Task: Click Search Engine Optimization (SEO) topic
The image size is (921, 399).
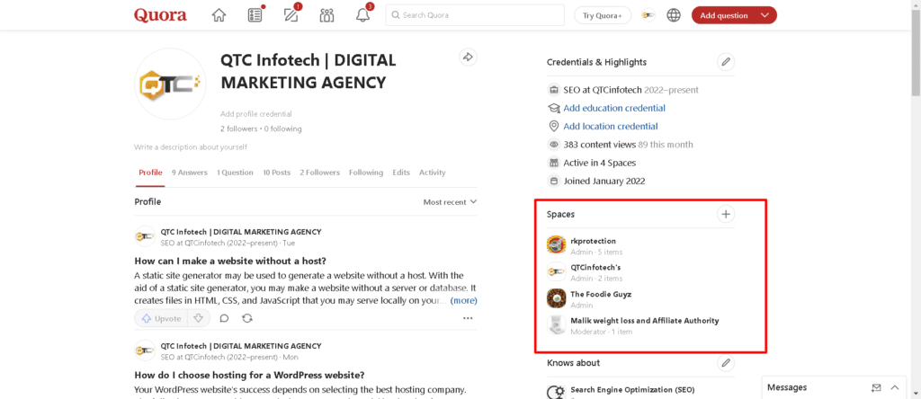Action: [x=632, y=390]
